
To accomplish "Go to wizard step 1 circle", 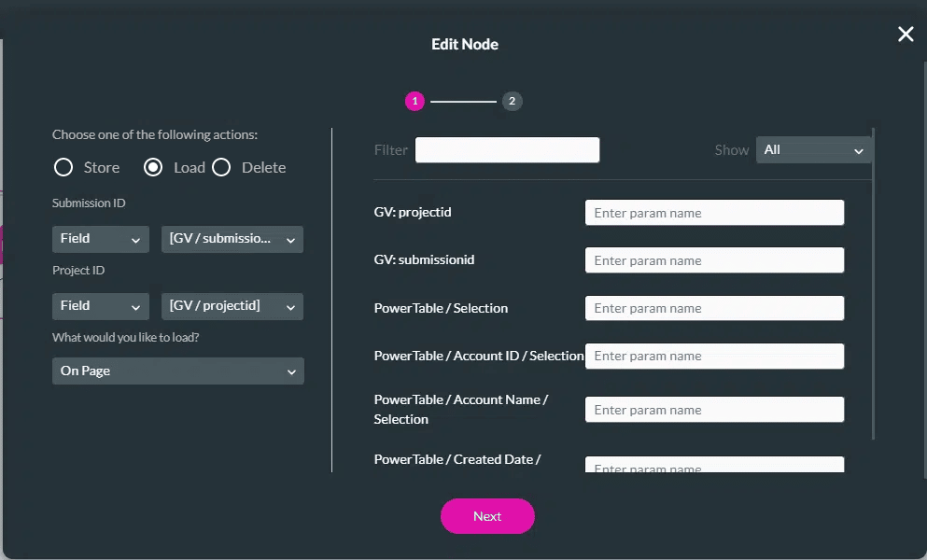I will coord(414,102).
